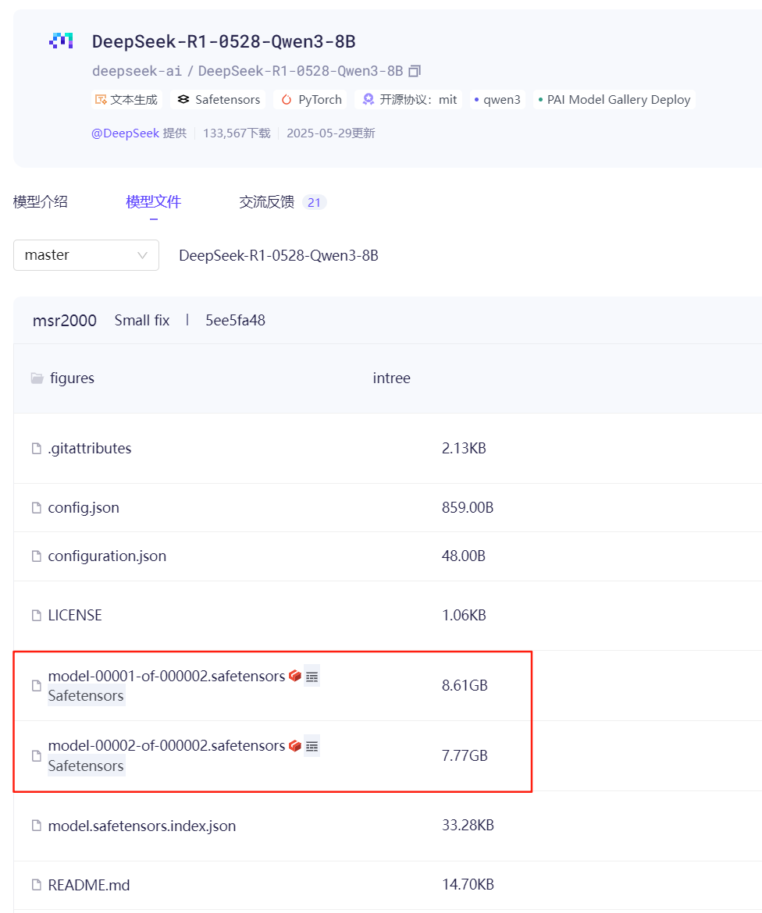Open the configuration.json file

(107, 556)
